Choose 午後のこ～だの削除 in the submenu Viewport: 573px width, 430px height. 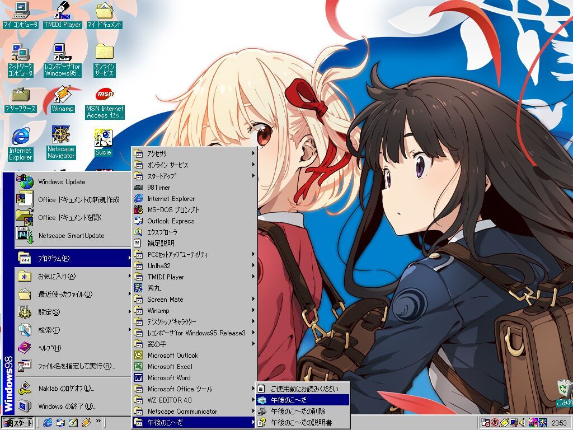303,412
